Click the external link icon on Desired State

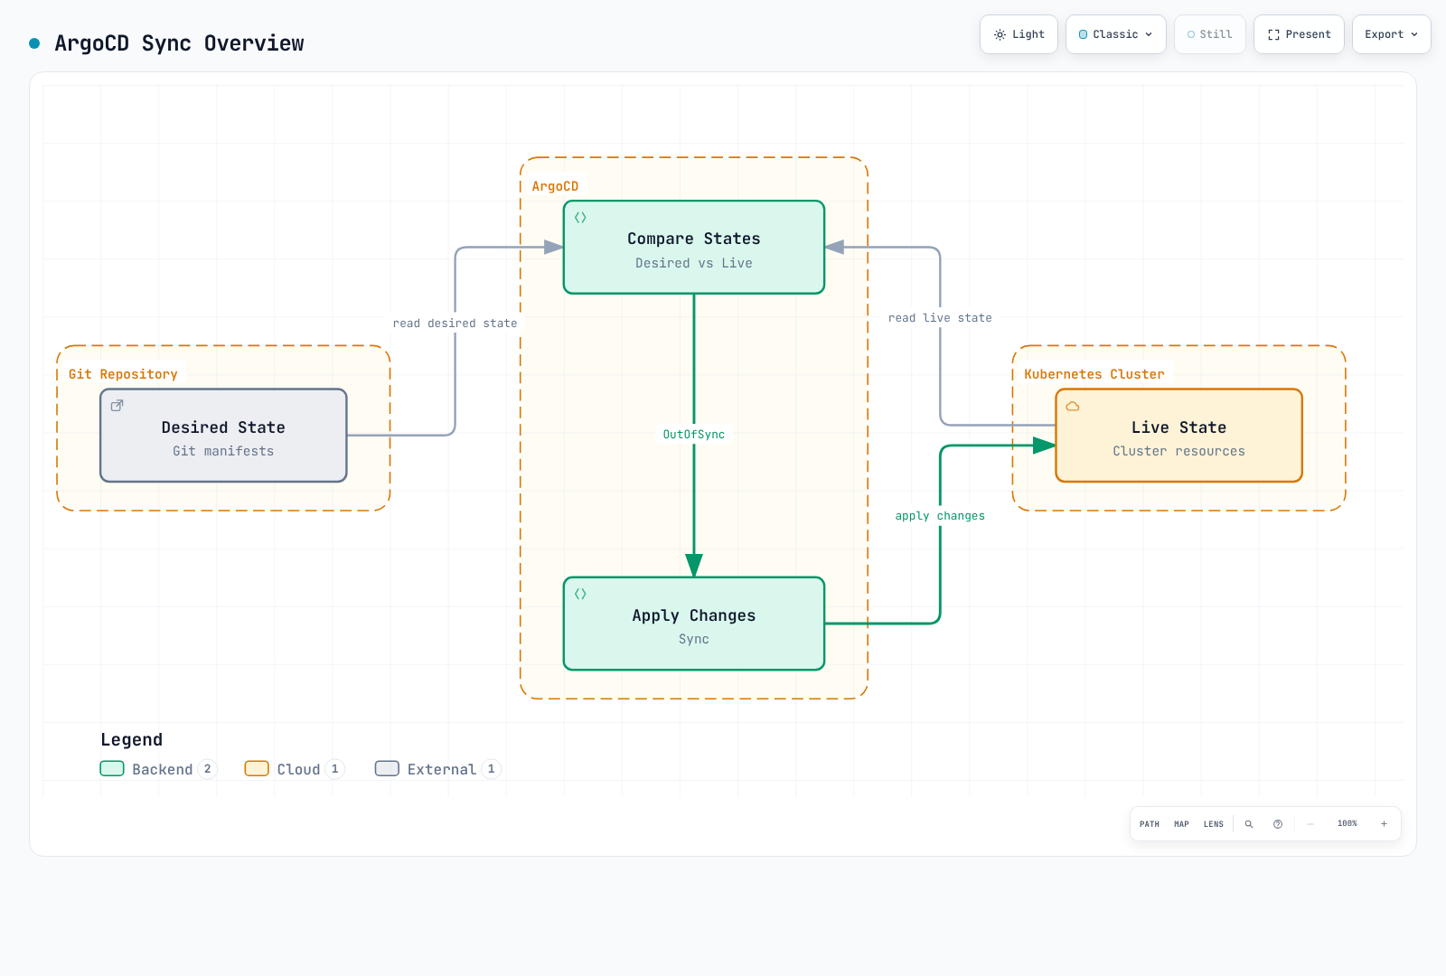117,406
